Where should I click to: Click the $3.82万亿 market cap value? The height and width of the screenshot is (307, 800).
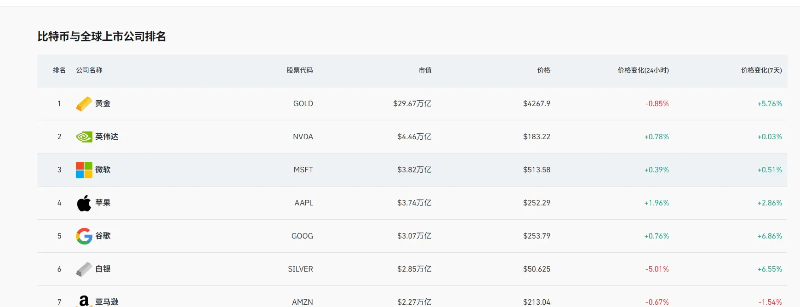coord(415,170)
